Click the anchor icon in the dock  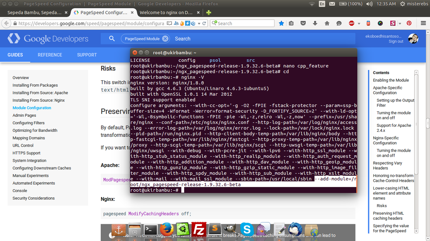coord(119,229)
